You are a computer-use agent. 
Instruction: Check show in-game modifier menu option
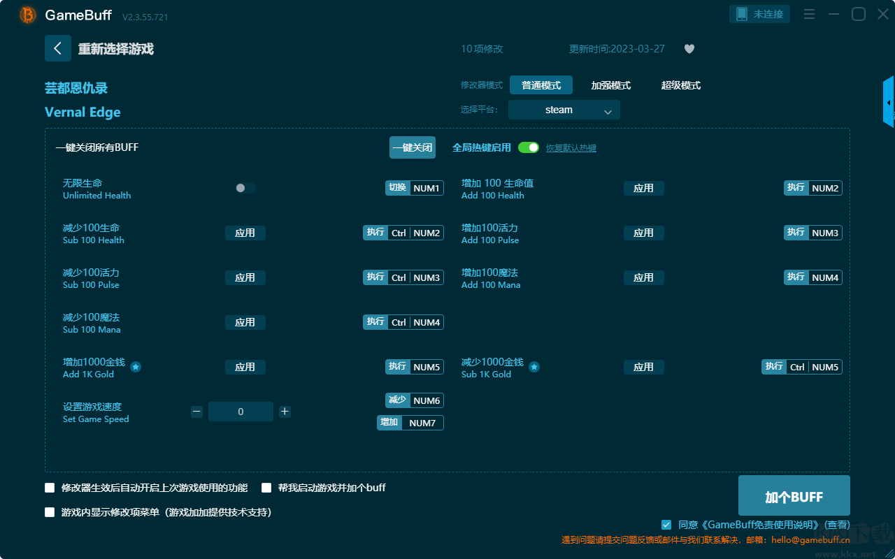click(50, 512)
